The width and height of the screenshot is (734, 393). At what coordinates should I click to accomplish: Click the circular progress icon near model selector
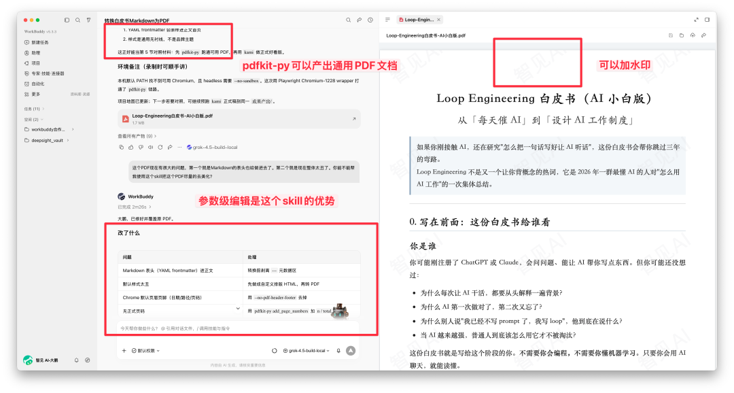pos(275,350)
